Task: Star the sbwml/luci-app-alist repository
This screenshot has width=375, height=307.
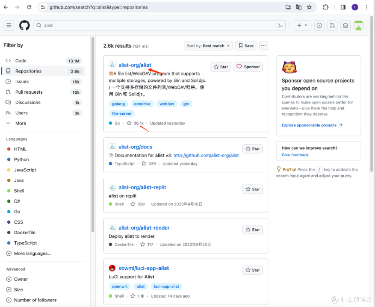Action: coord(252,270)
